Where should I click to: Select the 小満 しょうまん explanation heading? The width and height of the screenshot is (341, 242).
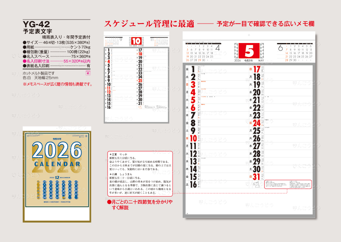tap(121, 174)
